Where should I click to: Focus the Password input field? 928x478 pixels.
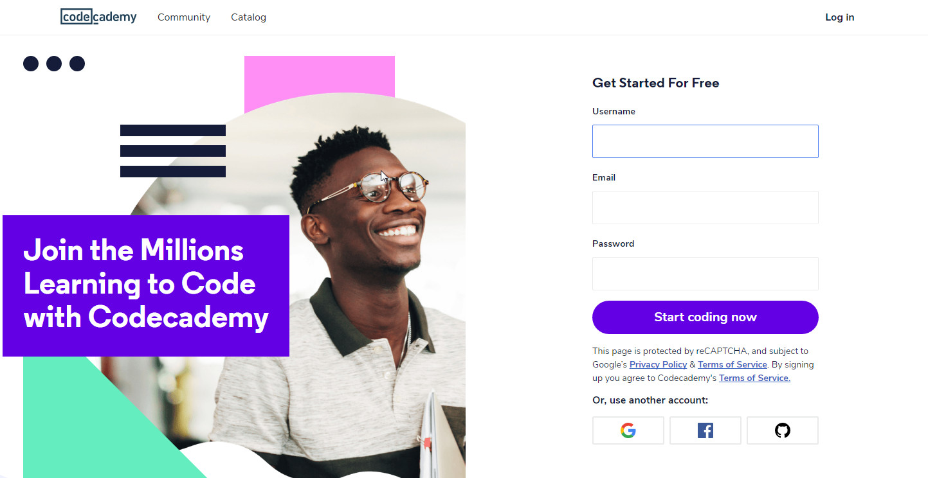705,274
